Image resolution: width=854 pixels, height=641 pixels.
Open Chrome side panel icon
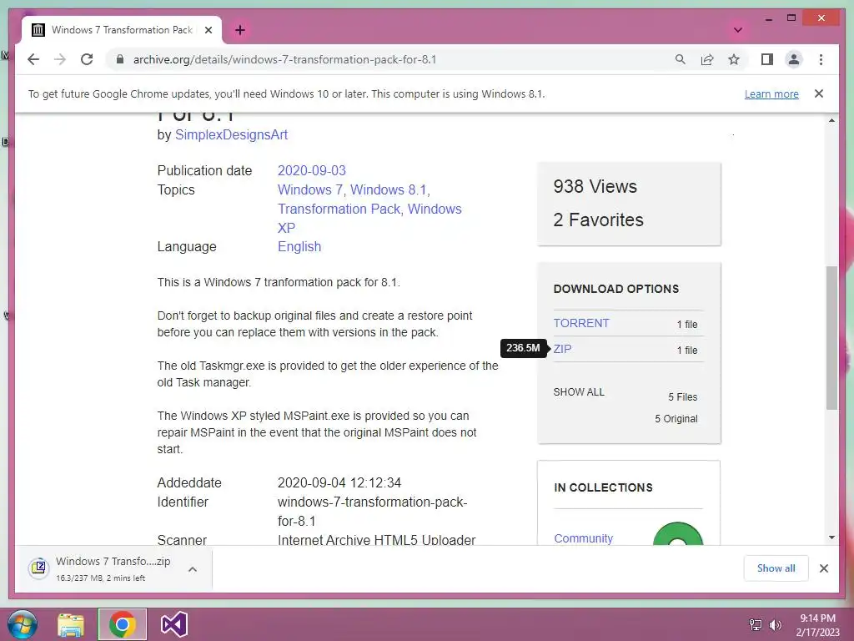pyautogui.click(x=767, y=59)
